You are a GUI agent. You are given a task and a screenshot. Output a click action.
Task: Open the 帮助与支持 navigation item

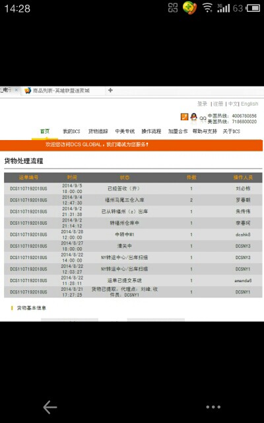[205, 132]
